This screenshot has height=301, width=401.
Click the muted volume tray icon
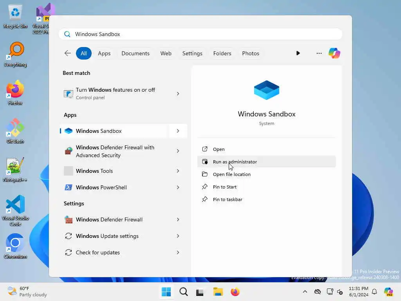point(340,292)
